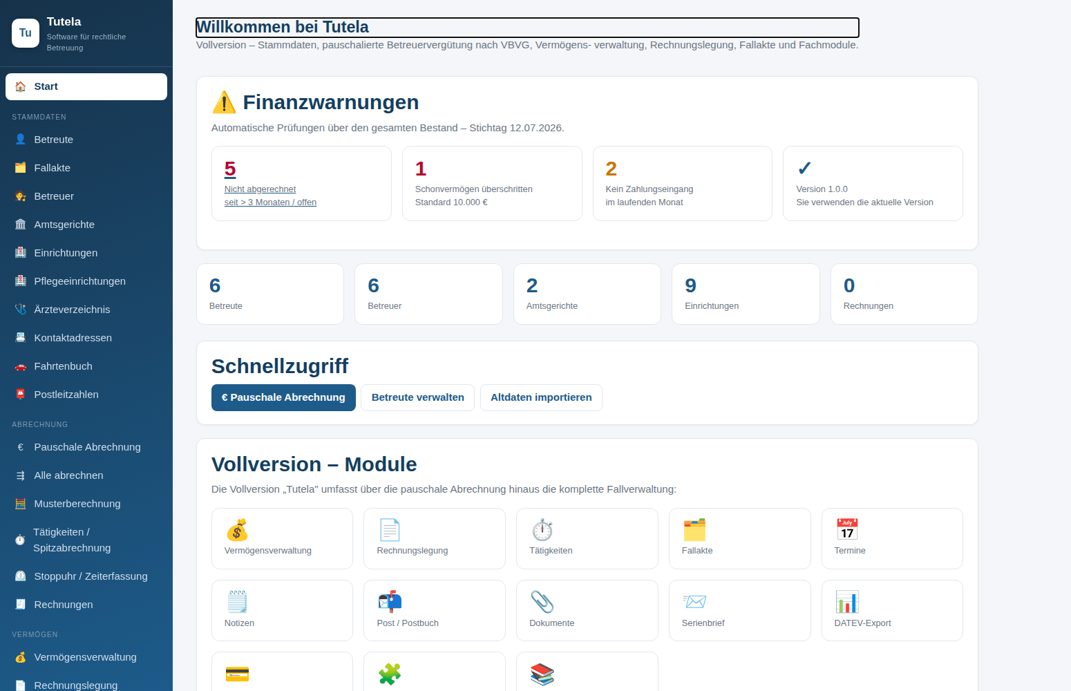Click the credit card module icon
Viewport: 1071px width, 691px height.
pos(237,674)
